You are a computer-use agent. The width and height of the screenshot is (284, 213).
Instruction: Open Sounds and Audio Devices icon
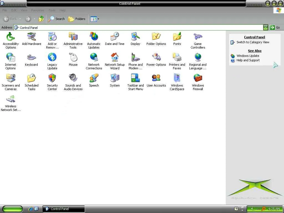coord(73,82)
